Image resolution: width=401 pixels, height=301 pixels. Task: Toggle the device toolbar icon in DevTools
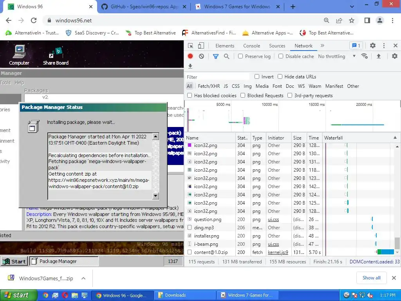click(x=201, y=45)
